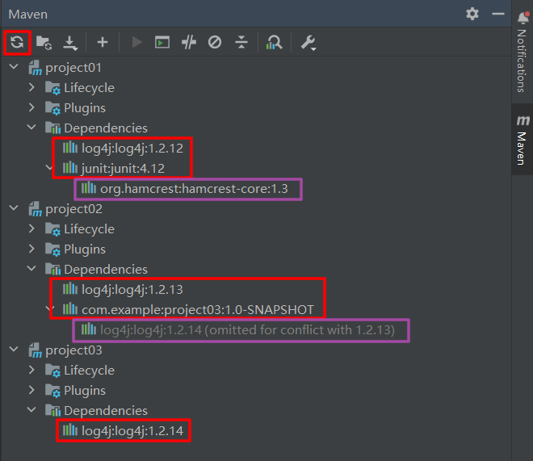Download sources and documentation icon

pos(70,43)
